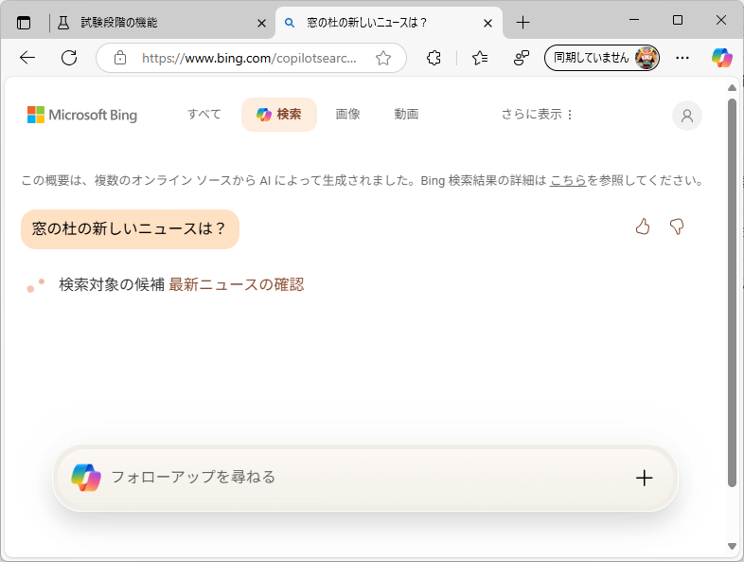The image size is (744, 562).
Task: Open a new tab with plus button
Action: (x=523, y=23)
